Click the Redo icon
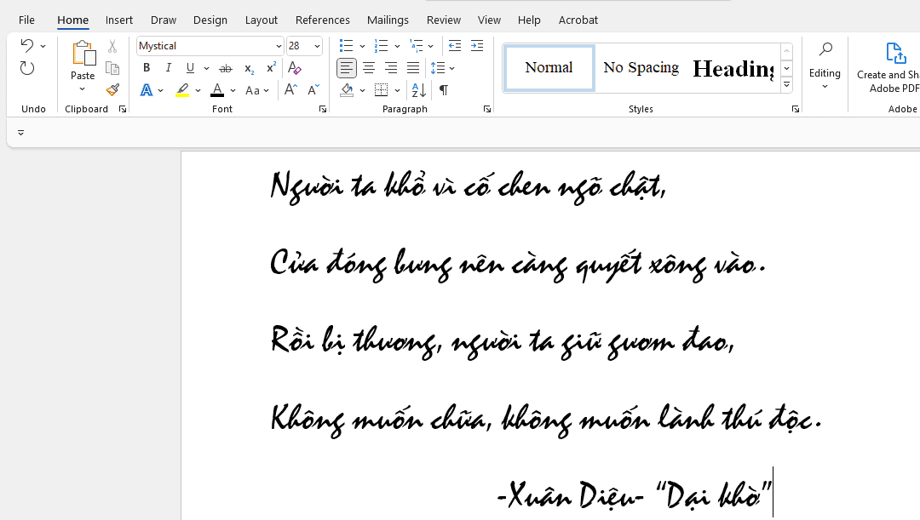This screenshot has height=520, width=920. click(x=27, y=68)
